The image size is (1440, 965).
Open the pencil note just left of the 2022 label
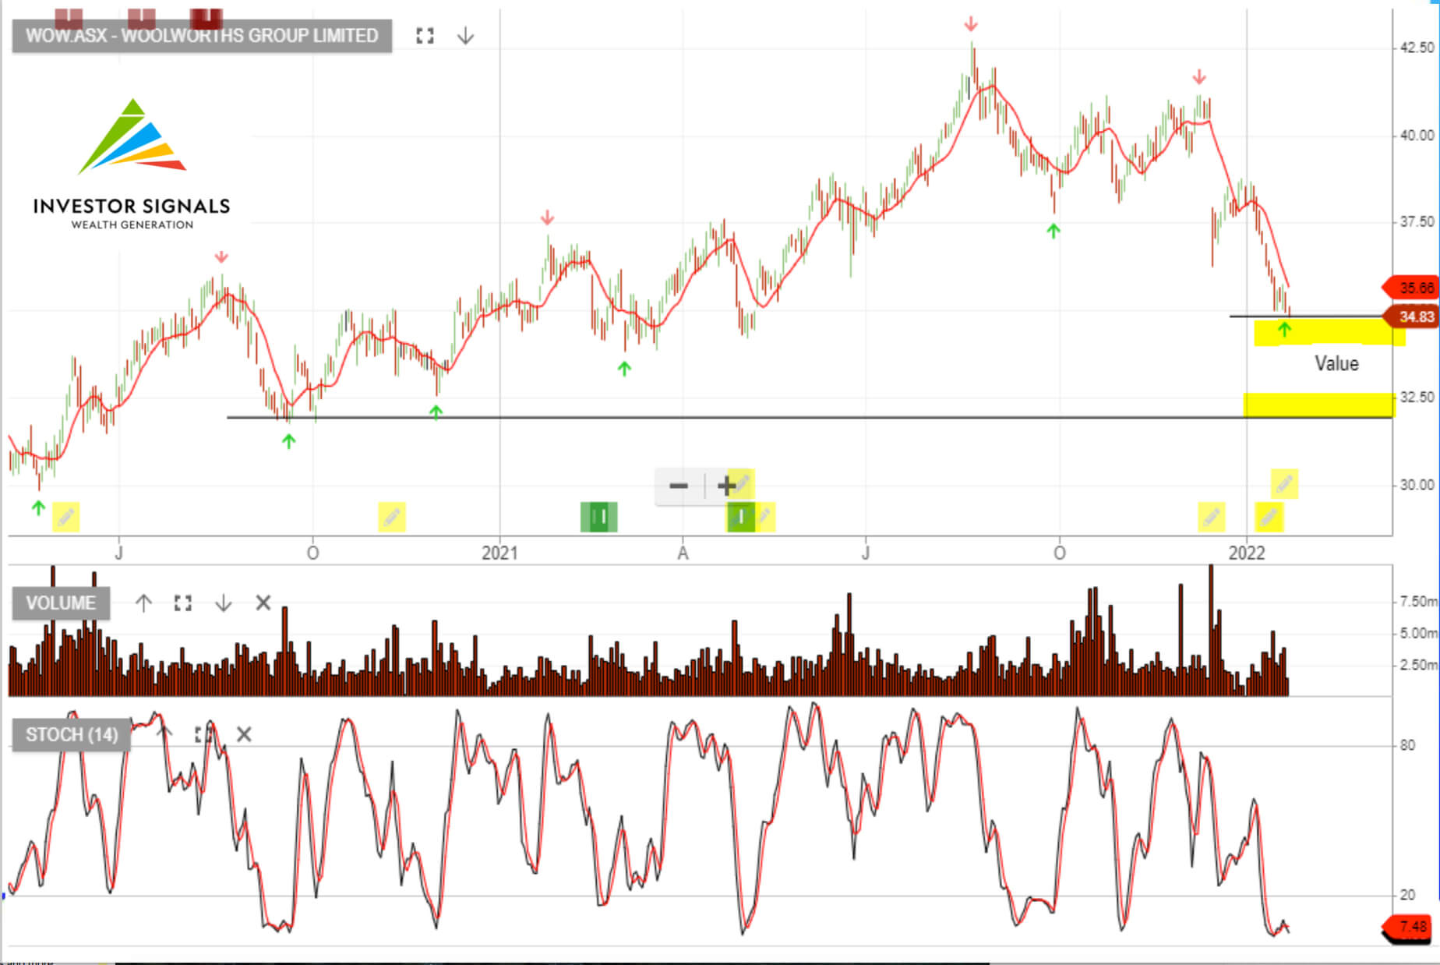(x=1212, y=517)
